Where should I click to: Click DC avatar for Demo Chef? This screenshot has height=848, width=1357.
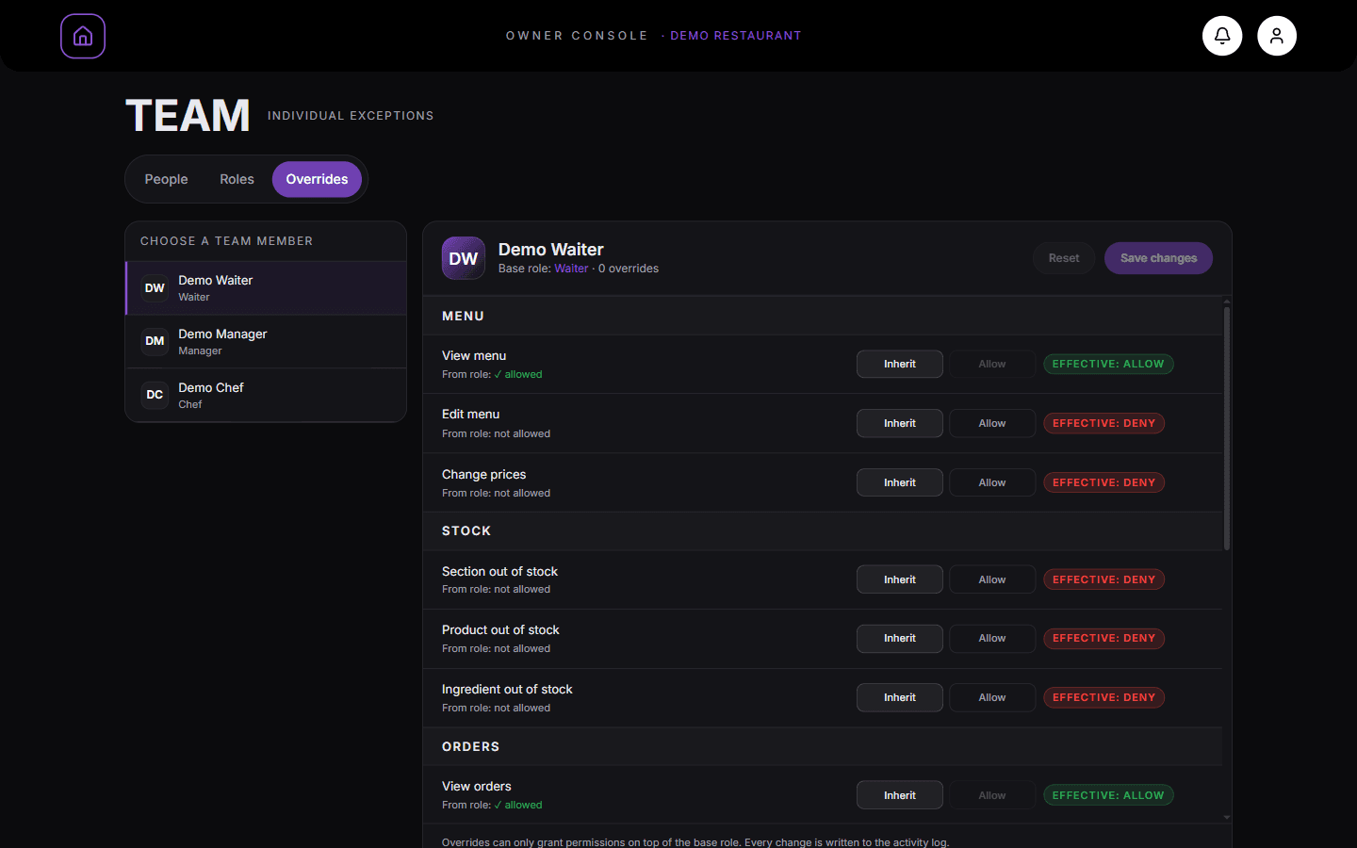(x=155, y=395)
